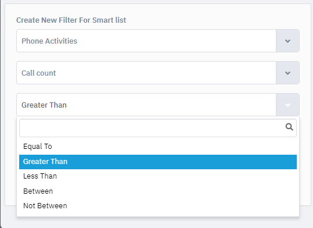Collapse the Greater Than dropdown chevron
The image size is (313, 228).
tap(287, 105)
